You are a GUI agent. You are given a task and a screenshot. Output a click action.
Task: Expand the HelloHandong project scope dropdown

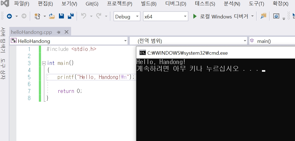[68, 41]
